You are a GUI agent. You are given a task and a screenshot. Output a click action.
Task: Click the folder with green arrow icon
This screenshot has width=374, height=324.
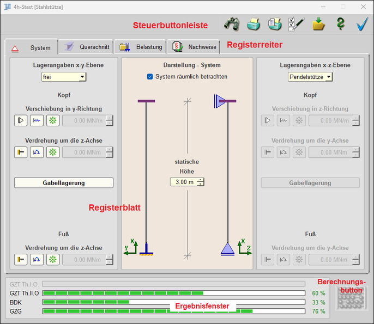coord(318,24)
